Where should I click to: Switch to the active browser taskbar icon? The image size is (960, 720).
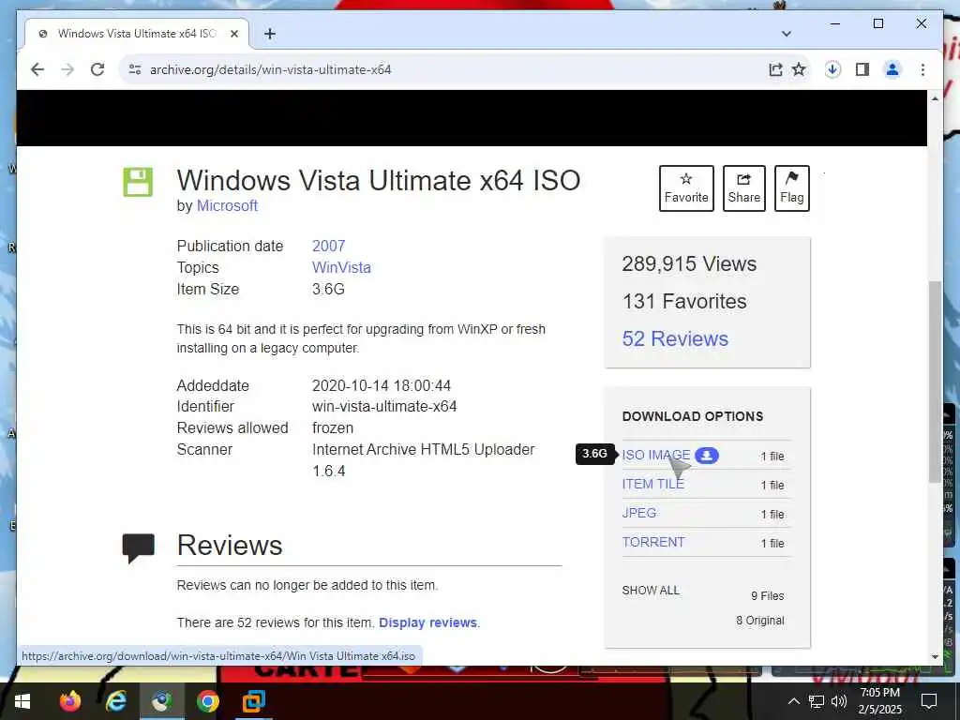pyautogui.click(x=161, y=701)
